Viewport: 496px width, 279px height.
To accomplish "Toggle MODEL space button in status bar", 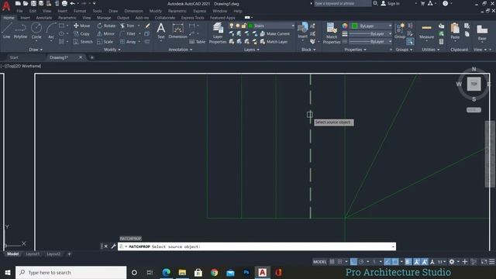I will tap(319, 262).
